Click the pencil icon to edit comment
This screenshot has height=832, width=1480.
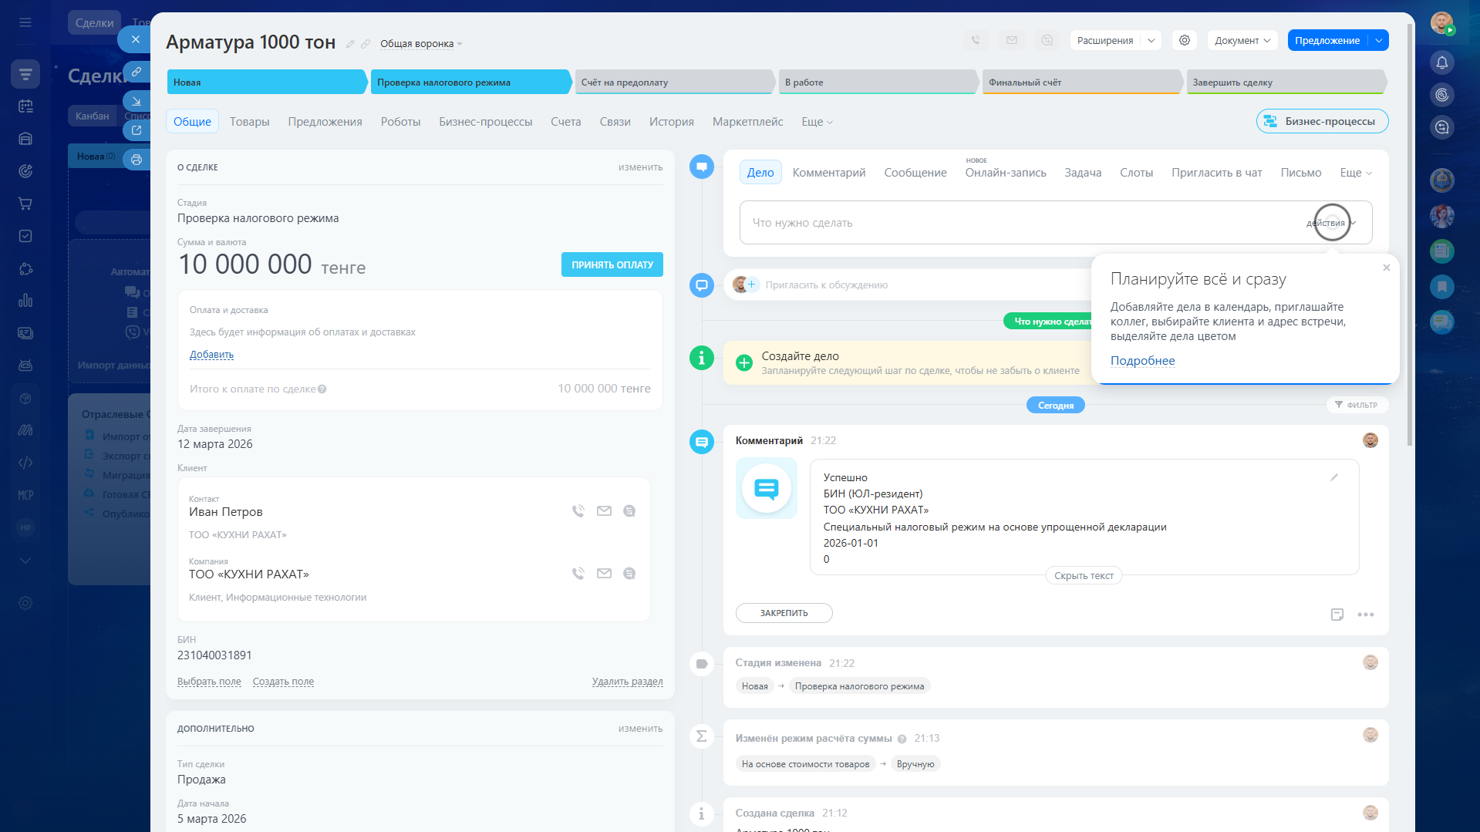1333,477
